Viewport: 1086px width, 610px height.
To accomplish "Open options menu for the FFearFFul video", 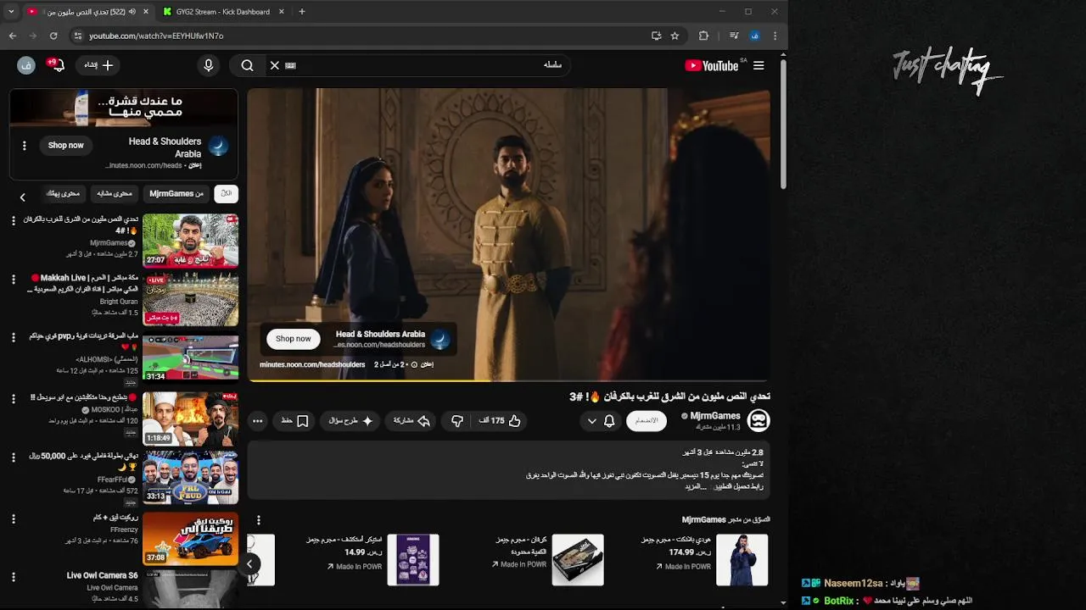I will [x=13, y=457].
